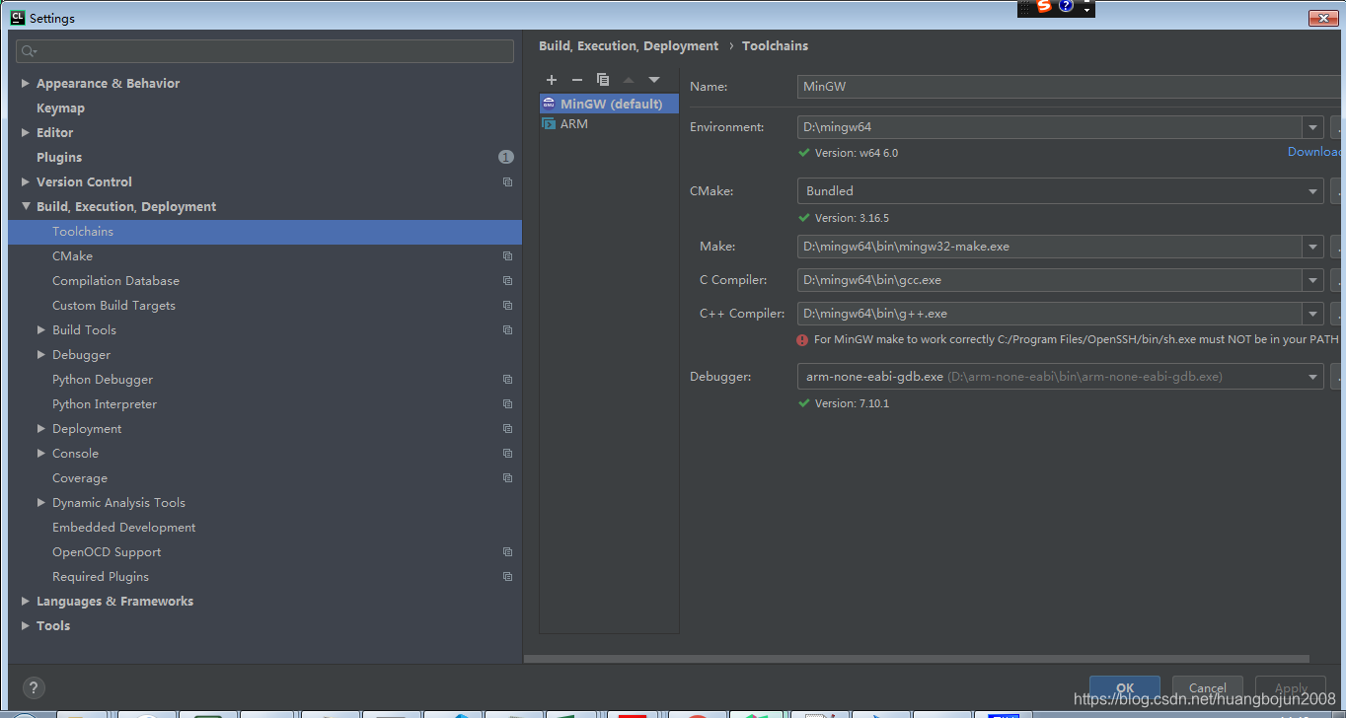Move the selected toolchain up

[629, 79]
